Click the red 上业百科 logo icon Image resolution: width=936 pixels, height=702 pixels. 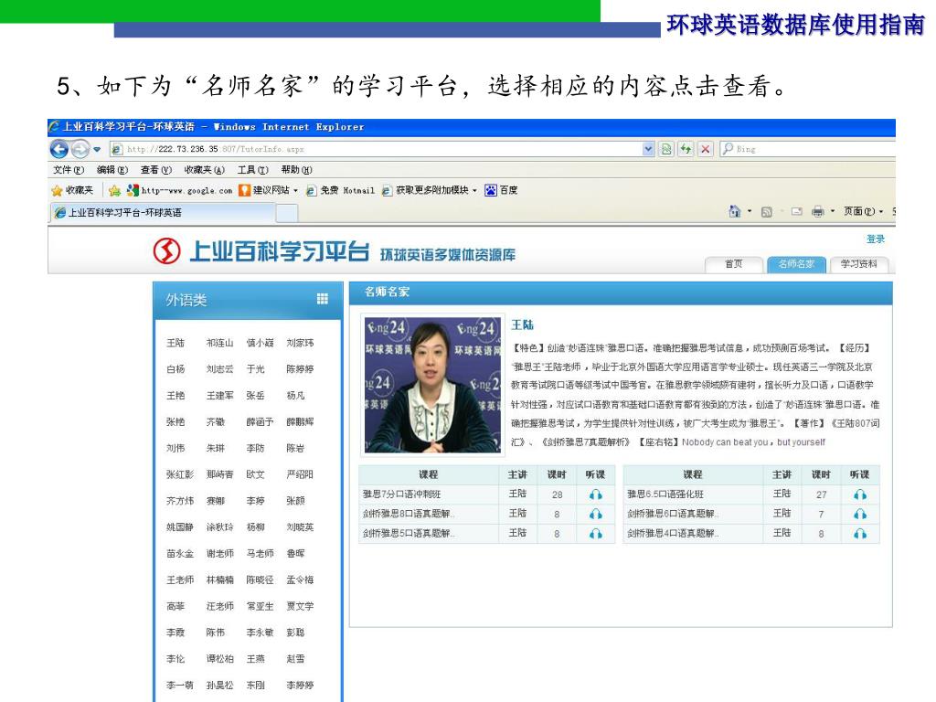tap(166, 250)
